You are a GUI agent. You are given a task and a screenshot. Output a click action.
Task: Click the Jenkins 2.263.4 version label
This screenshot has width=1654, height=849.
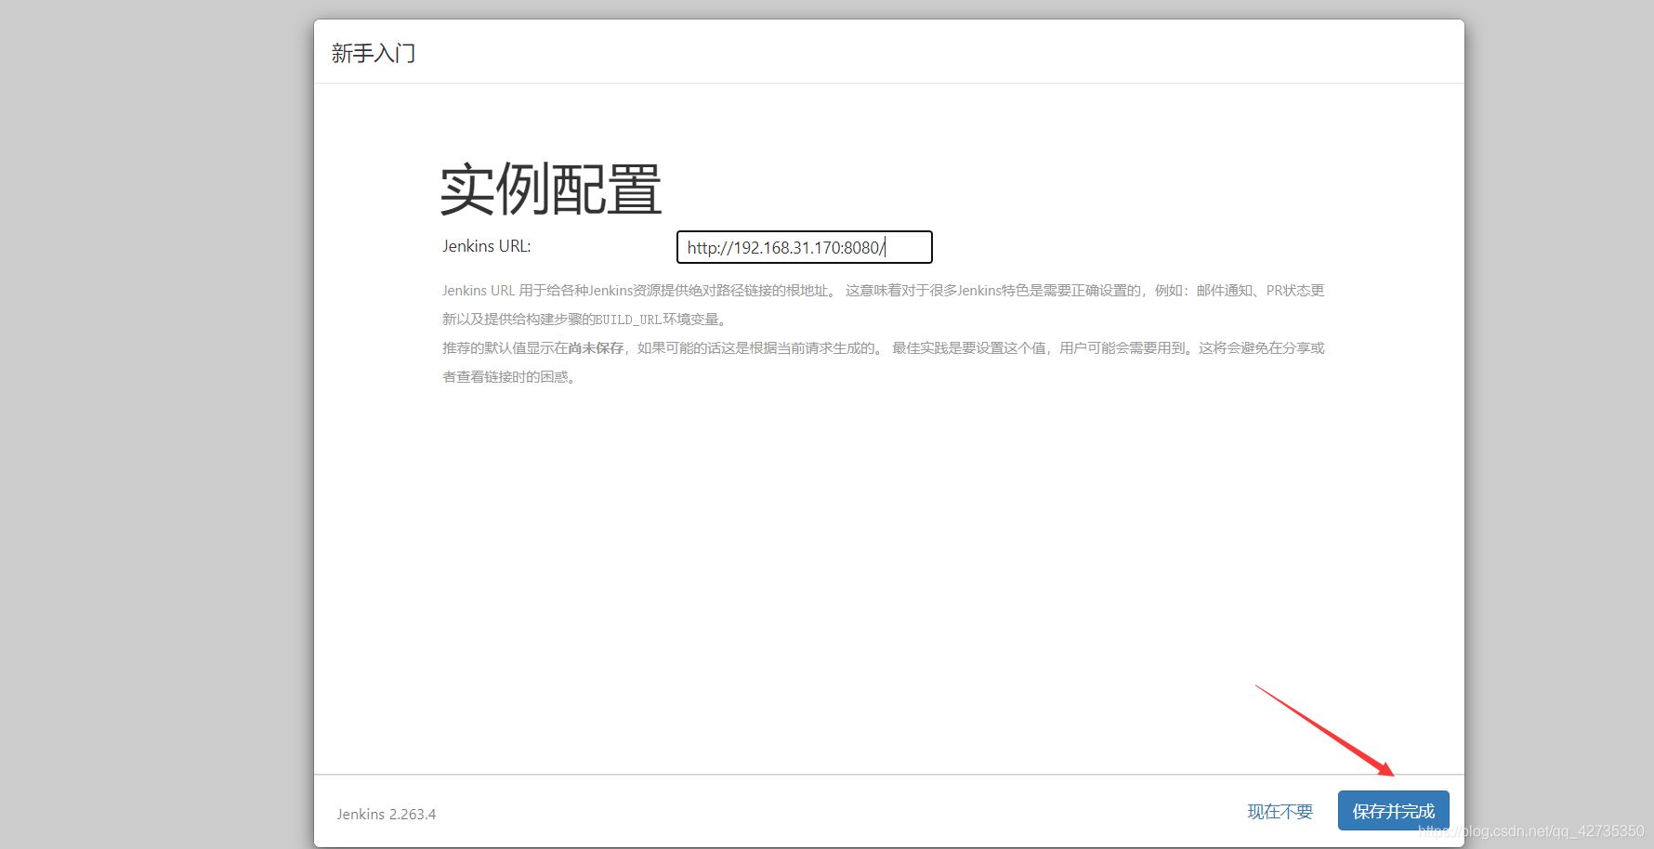pyautogui.click(x=386, y=814)
